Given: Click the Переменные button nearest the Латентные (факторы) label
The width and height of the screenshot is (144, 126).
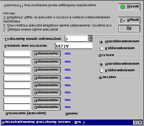Looking at the screenshot, I should click(47, 107).
